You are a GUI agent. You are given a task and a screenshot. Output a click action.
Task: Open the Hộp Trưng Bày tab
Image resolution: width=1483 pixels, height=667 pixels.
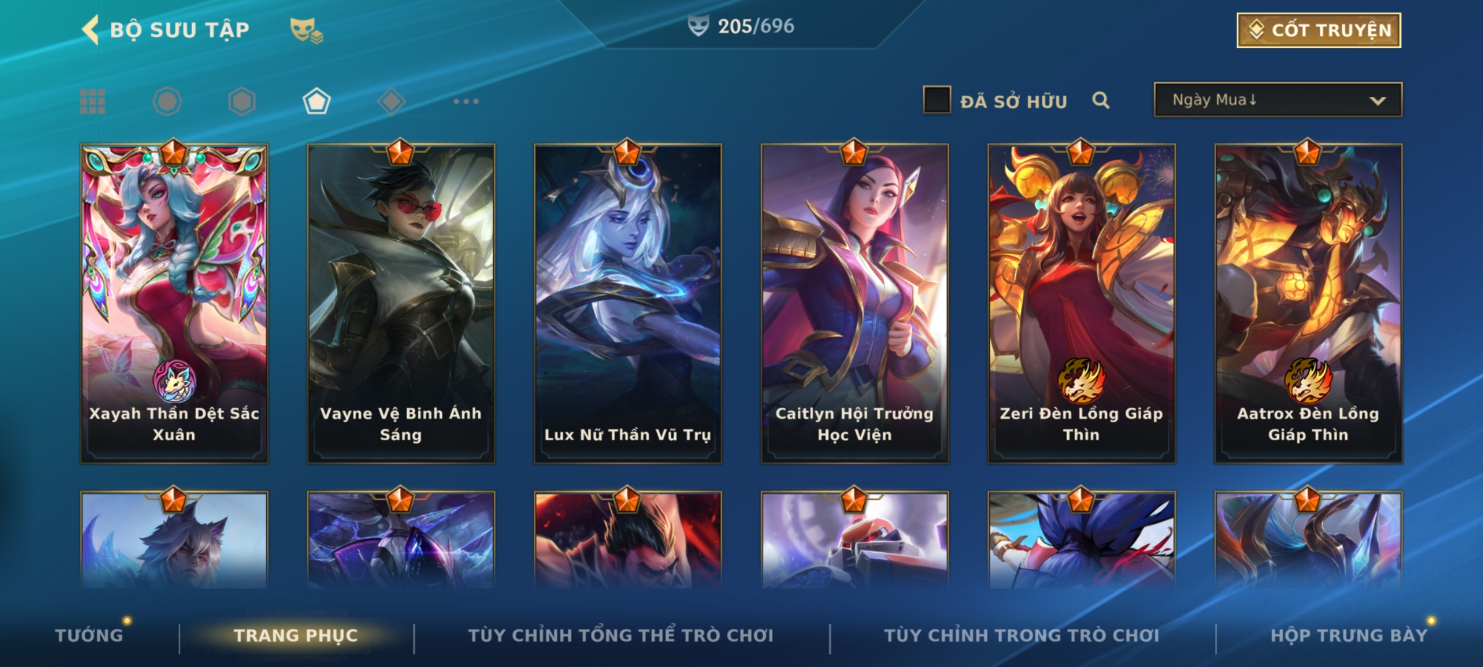point(1349,635)
